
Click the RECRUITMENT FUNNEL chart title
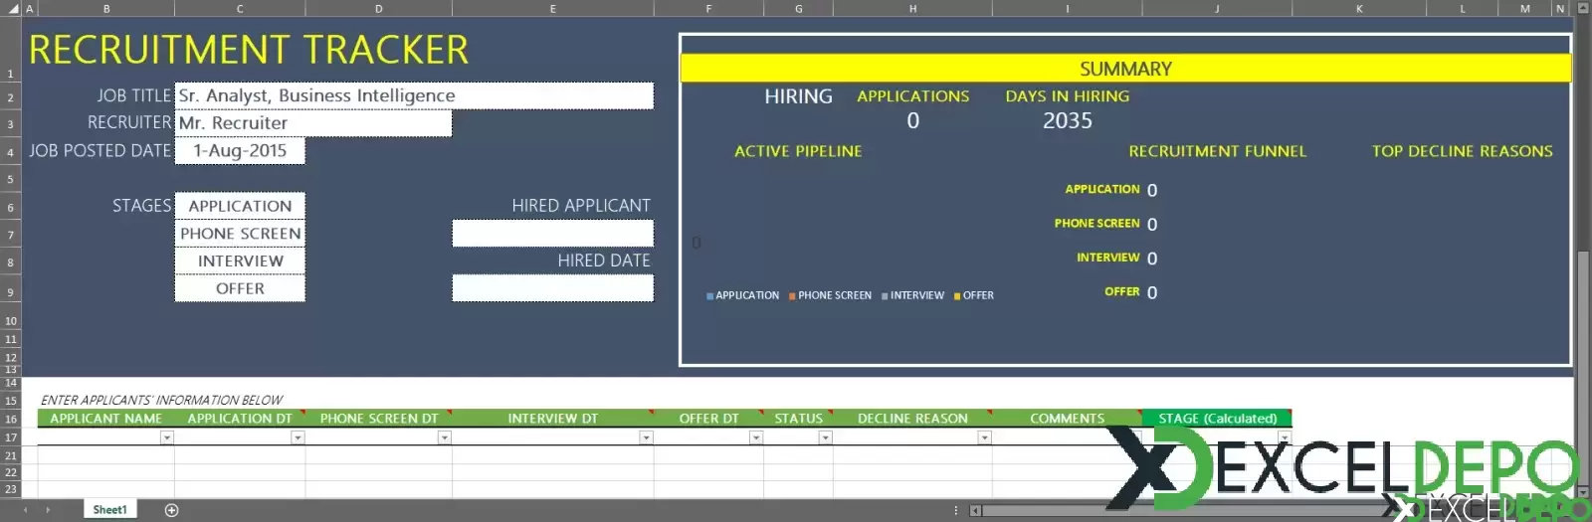pyautogui.click(x=1217, y=151)
